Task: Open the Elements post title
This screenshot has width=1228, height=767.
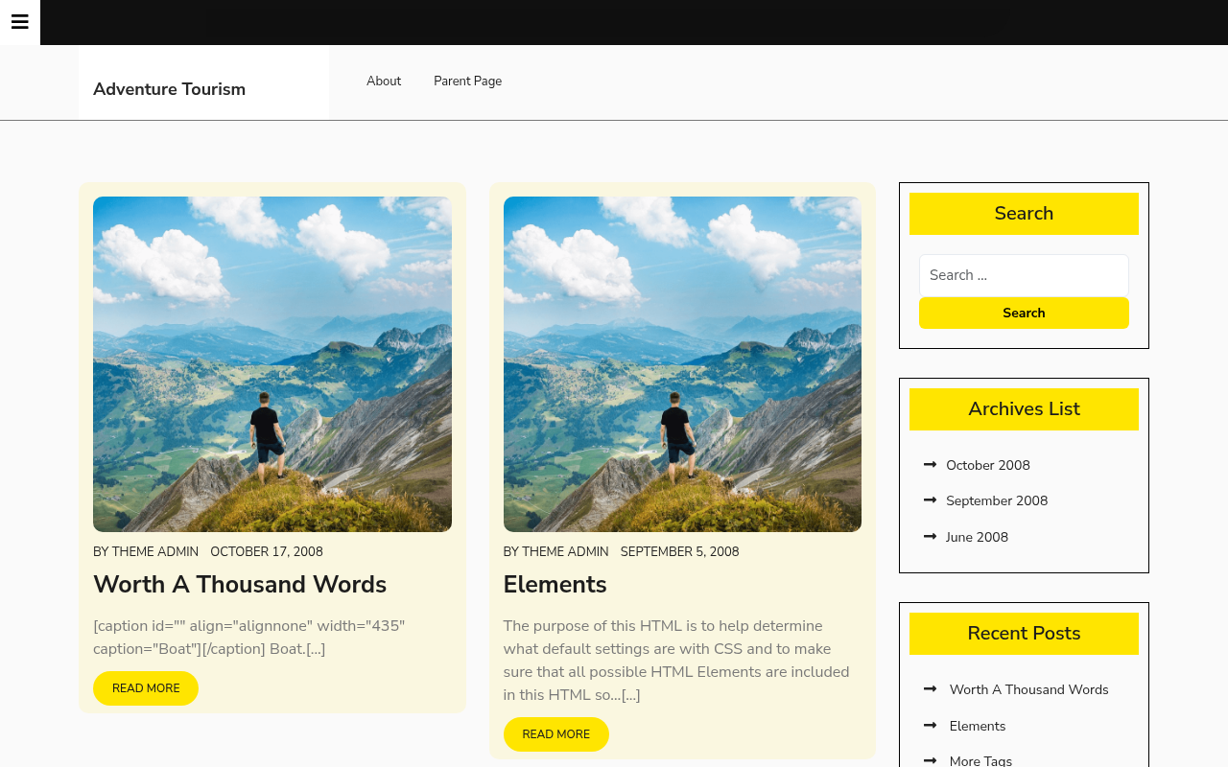Action: pyautogui.click(x=555, y=584)
